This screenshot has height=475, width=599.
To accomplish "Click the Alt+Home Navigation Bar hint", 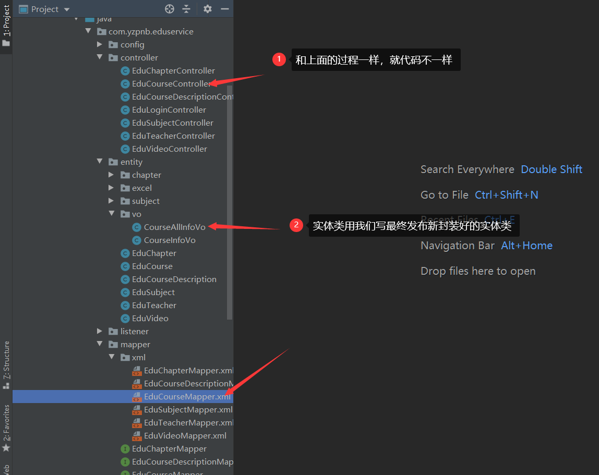I will [526, 245].
